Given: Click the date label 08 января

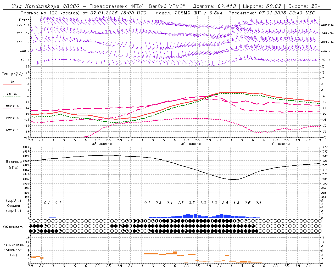Looking at the screenshot, I should click(102, 144).
